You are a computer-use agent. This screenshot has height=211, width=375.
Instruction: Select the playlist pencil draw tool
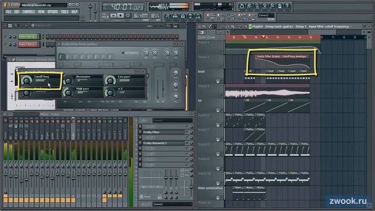(210, 26)
